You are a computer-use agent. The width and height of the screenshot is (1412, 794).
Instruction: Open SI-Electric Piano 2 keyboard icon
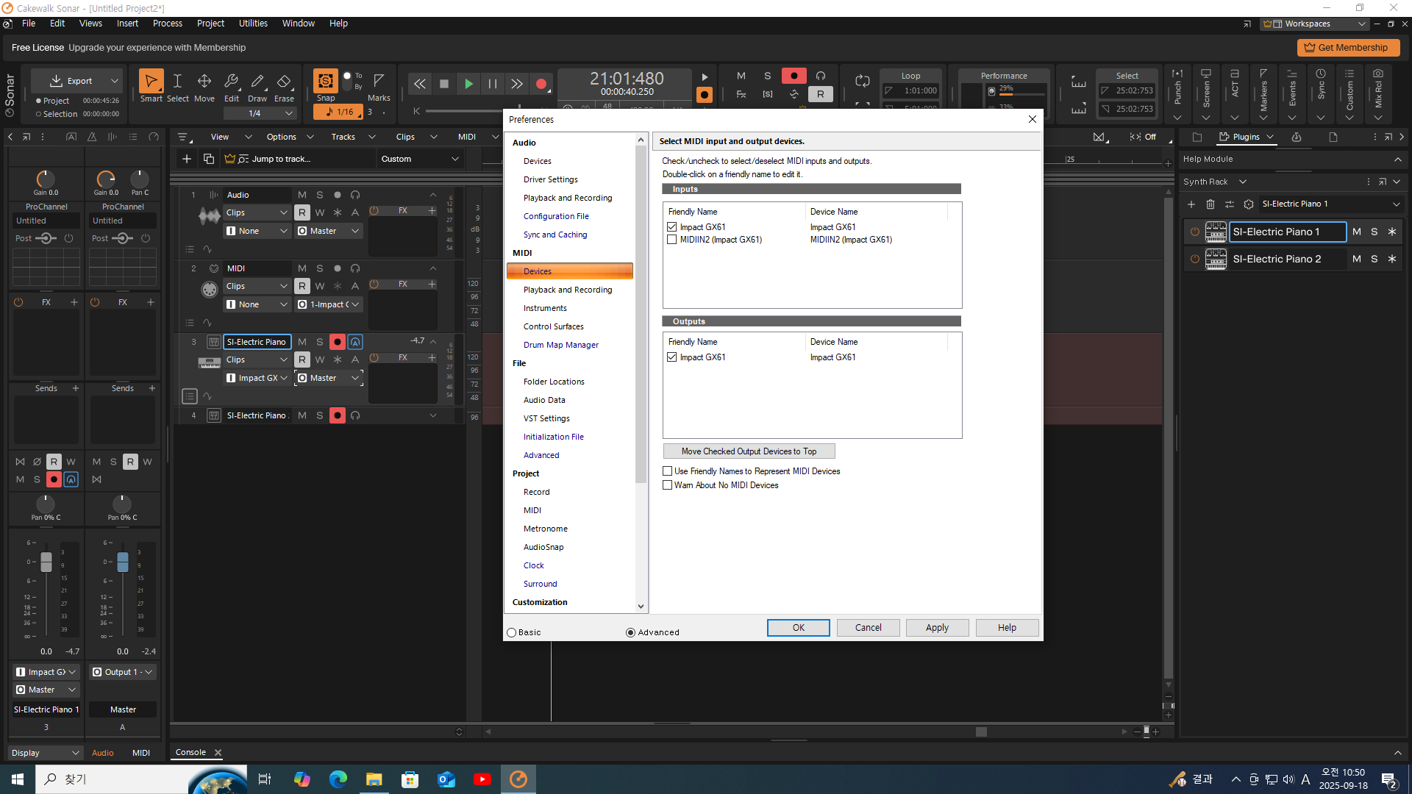click(1216, 259)
